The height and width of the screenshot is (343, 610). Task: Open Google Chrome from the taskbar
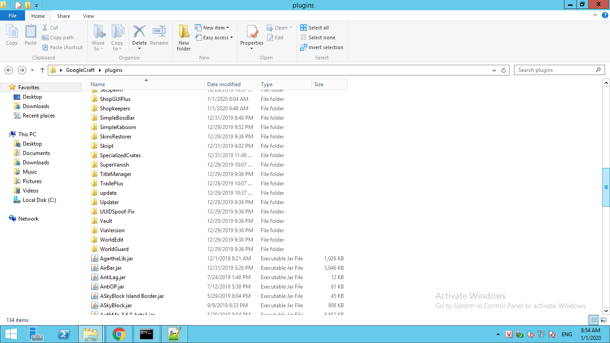tap(119, 334)
